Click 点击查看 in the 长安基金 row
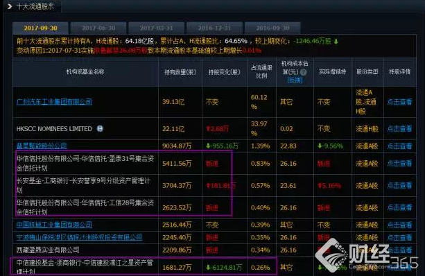Screen dimensions: 425x276 (399, 185)
